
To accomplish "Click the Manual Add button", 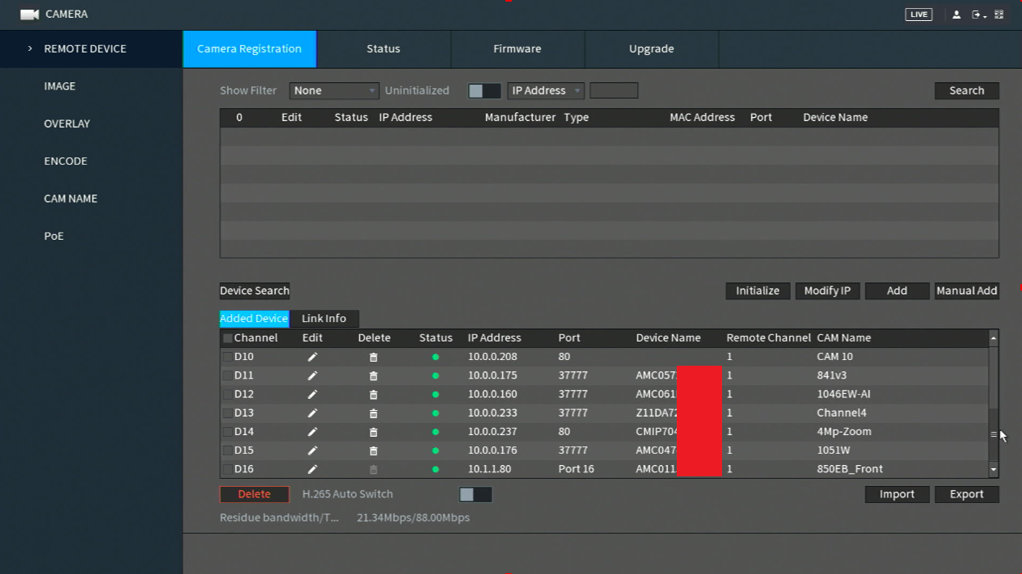I will click(x=967, y=291).
